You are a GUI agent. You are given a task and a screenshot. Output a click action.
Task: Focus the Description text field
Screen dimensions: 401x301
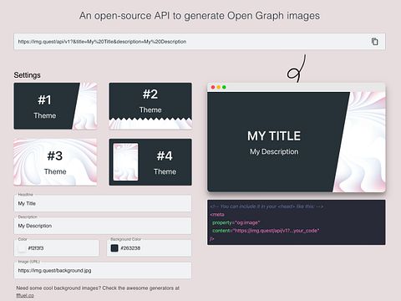pyautogui.click(x=103, y=226)
